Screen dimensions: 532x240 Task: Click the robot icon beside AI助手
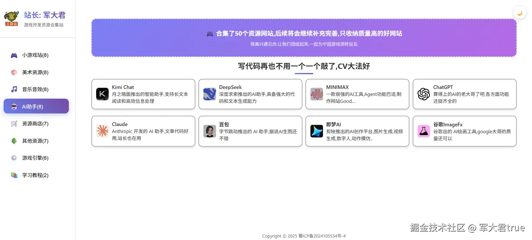point(14,107)
